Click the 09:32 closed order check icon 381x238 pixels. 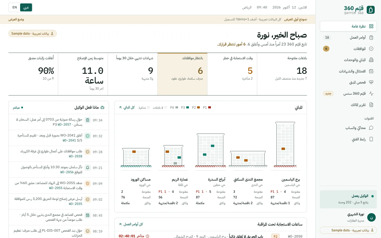click(88, 136)
